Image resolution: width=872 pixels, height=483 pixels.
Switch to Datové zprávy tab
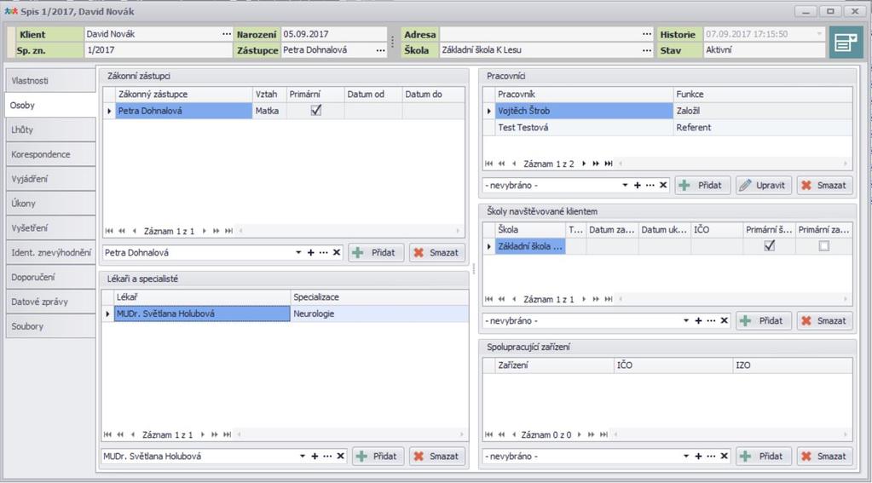(x=50, y=302)
